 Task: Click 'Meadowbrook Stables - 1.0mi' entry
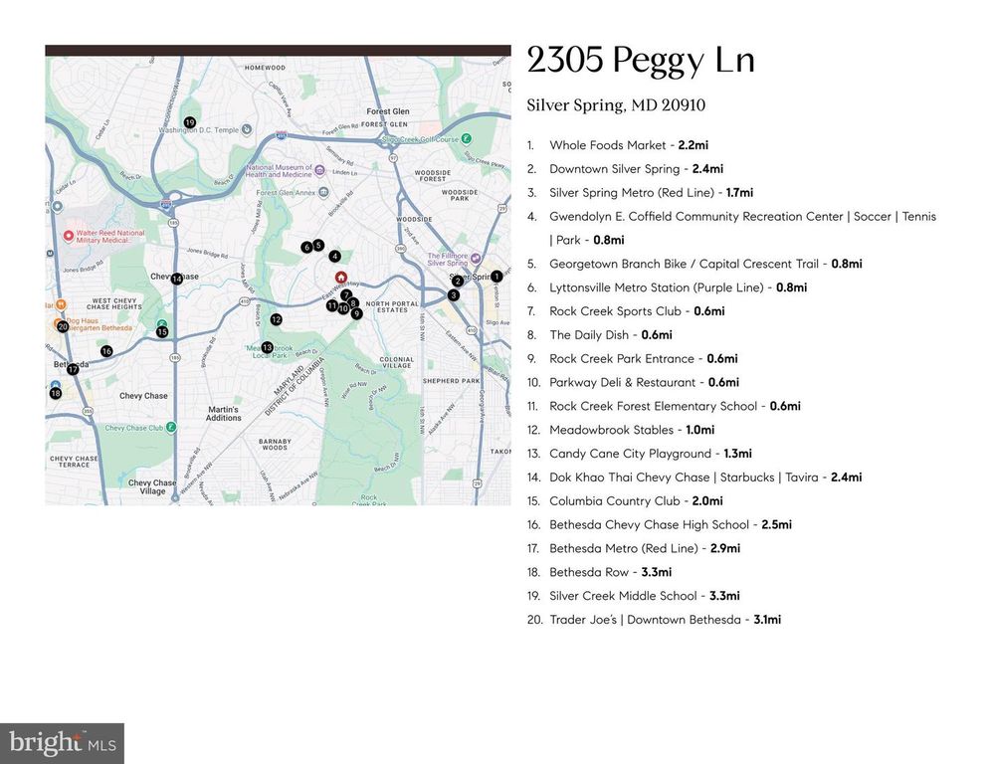pos(621,430)
